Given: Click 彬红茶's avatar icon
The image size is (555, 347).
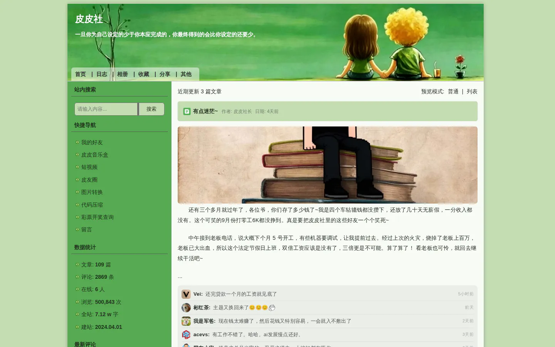Looking at the screenshot, I should click(186, 308).
